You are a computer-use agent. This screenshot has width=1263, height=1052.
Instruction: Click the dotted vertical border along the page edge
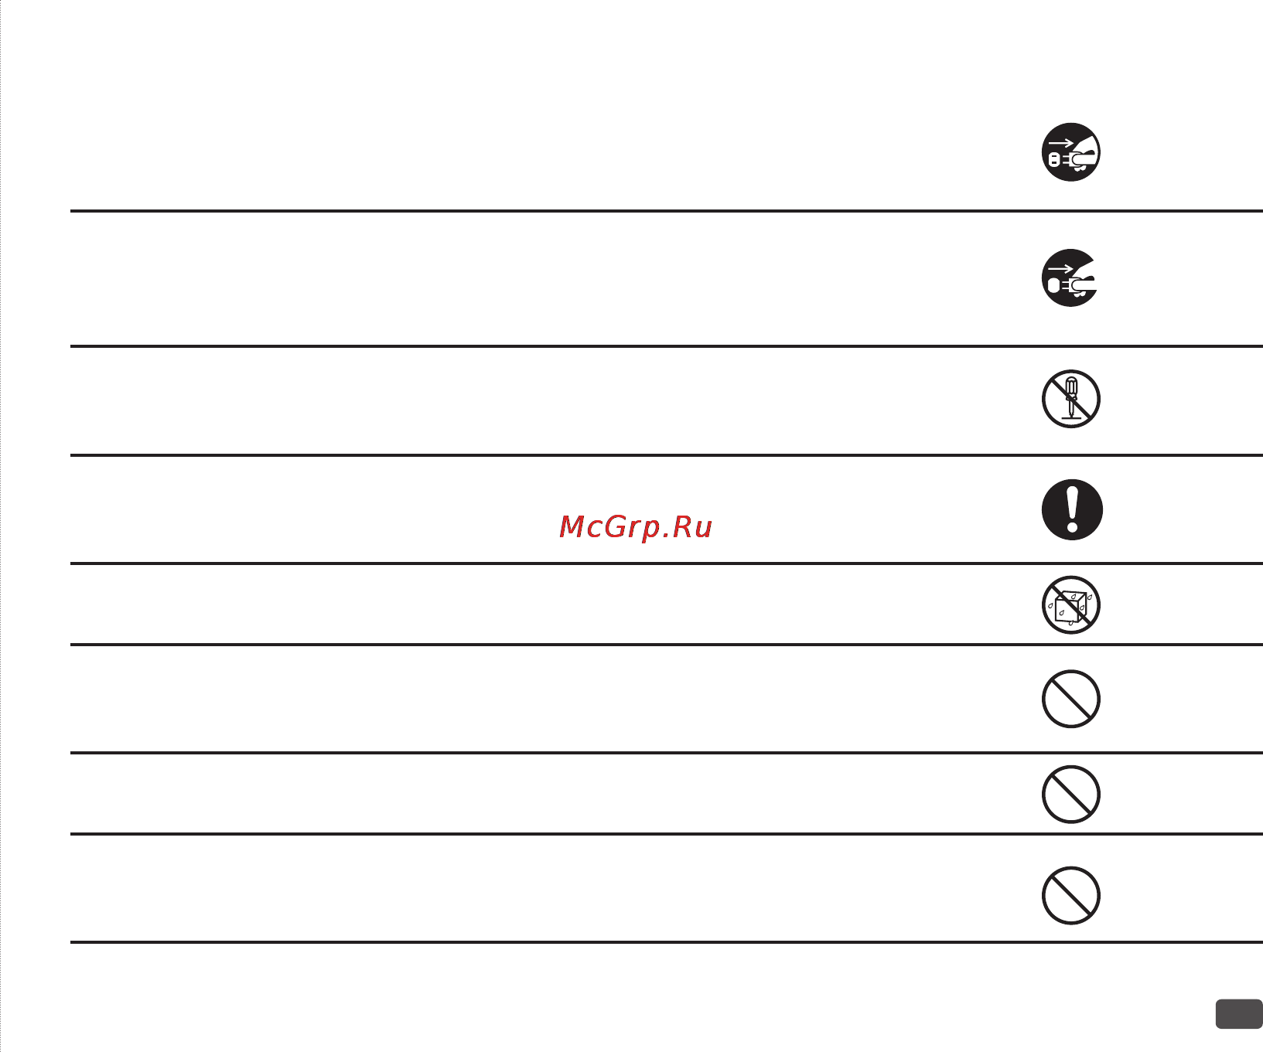point(1,526)
